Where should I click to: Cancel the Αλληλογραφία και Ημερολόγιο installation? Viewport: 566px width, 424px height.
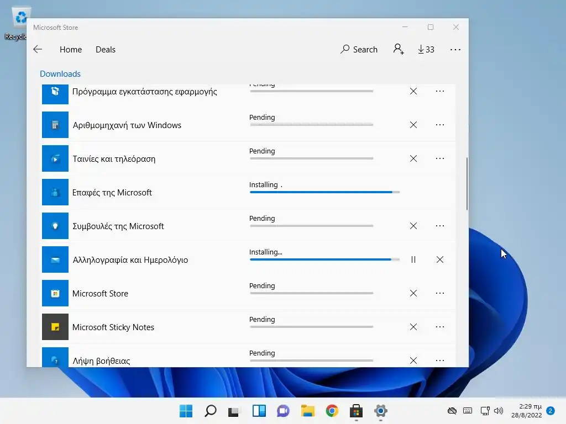439,259
